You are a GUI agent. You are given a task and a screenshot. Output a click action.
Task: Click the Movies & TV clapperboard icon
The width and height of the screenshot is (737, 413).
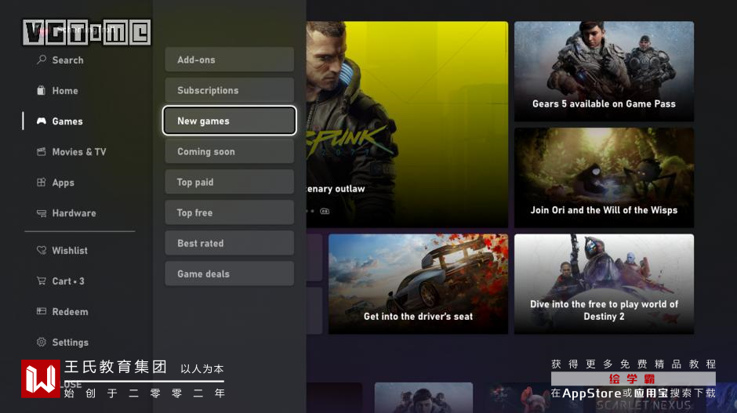42,152
